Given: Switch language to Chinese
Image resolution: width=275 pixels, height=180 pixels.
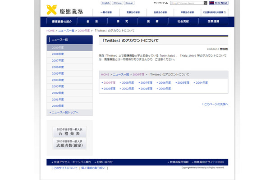Looking at the screenshot, I should point(117,3).
